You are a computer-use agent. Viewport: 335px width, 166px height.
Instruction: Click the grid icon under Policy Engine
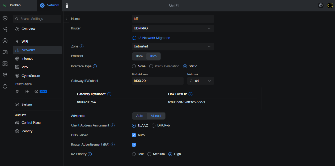pyautogui.click(x=27, y=91)
